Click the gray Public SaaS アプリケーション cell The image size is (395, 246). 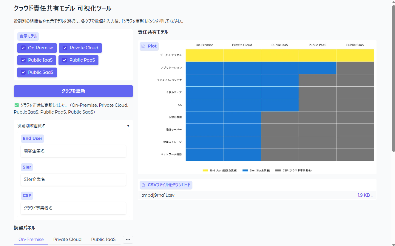coord(355,68)
